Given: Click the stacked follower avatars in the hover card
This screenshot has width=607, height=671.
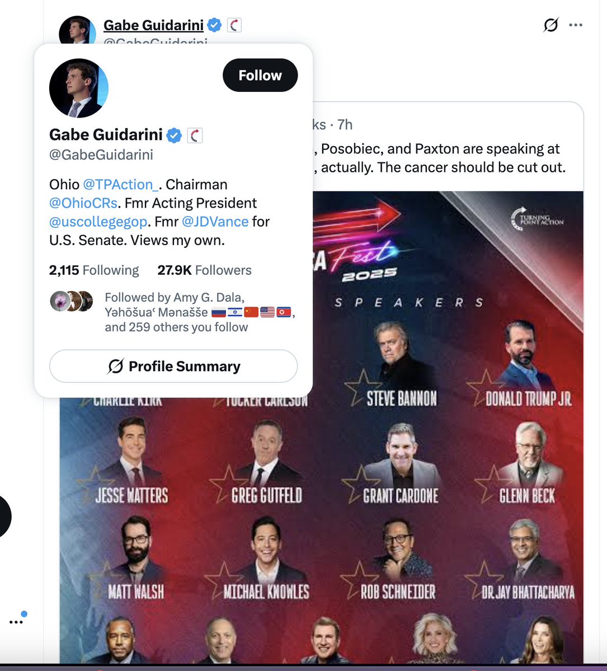Looking at the screenshot, I should pos(72,301).
